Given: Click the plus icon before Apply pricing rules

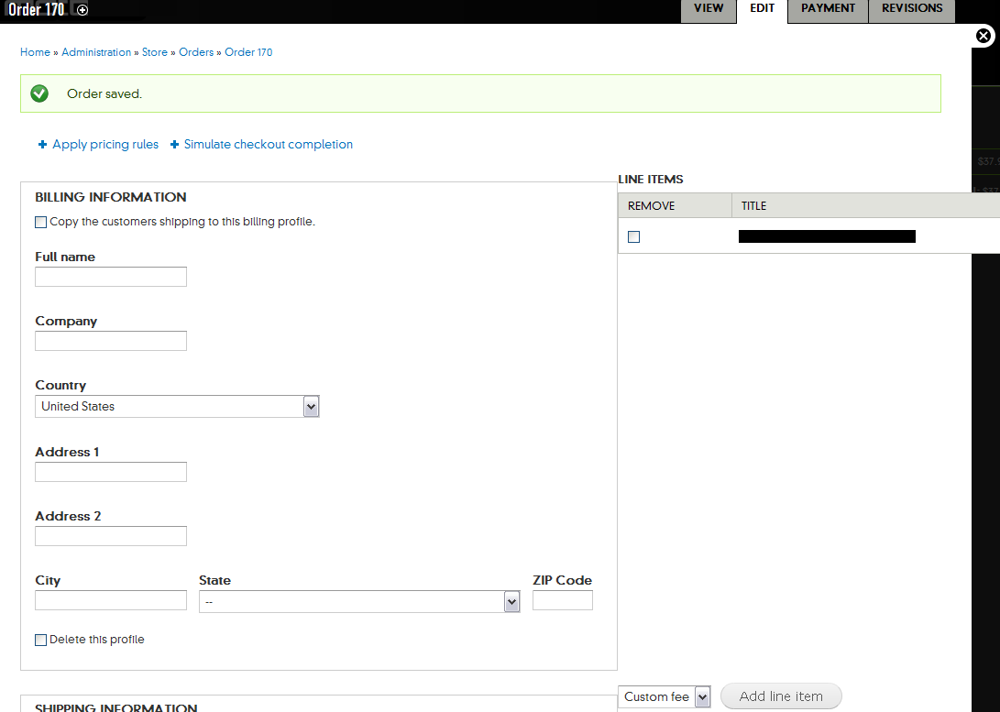Looking at the screenshot, I should tap(42, 144).
